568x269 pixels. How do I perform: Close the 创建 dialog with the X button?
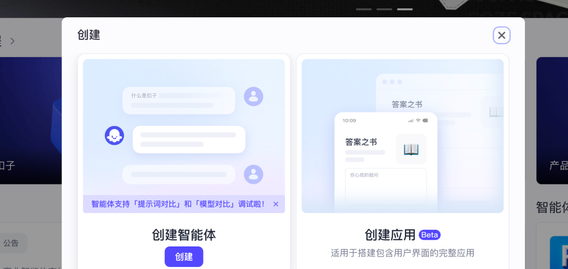pos(501,35)
